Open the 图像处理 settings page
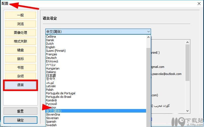204x127 pixels. (20, 32)
